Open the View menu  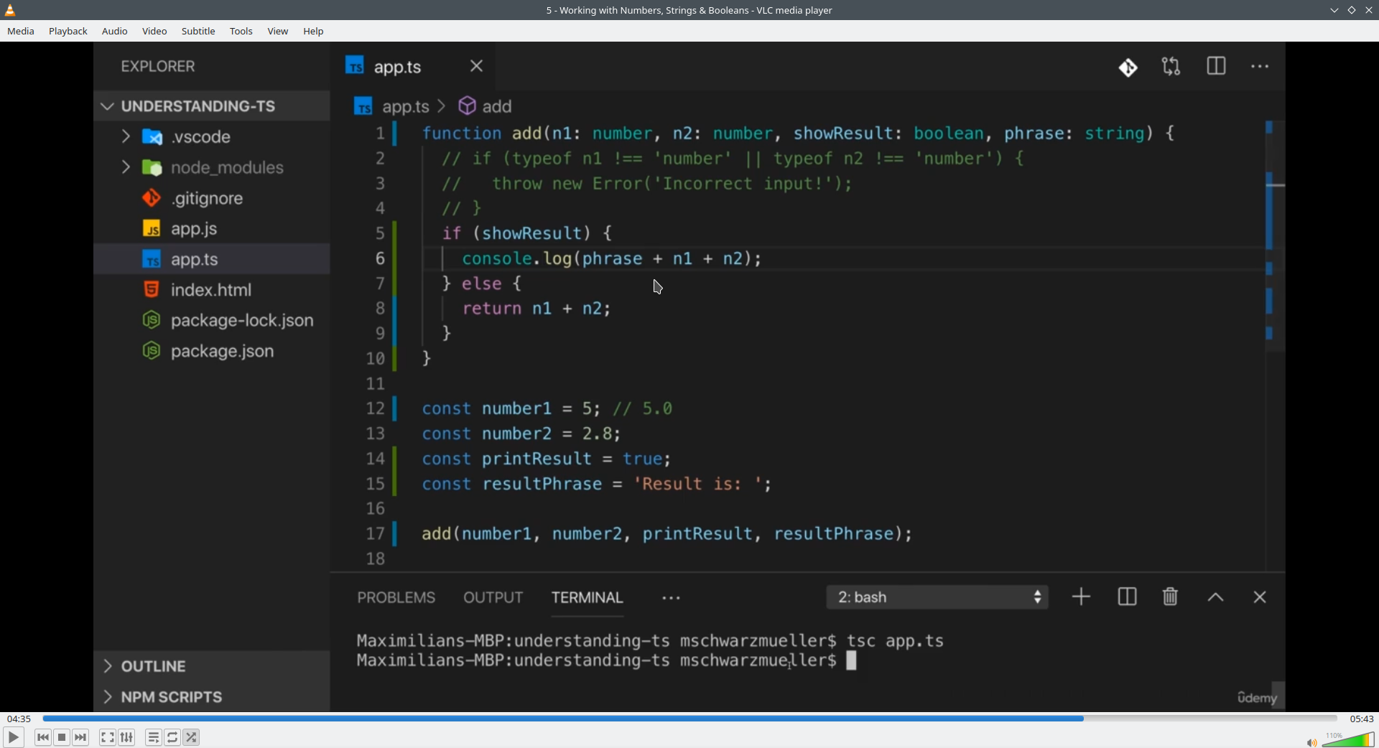pyautogui.click(x=278, y=32)
